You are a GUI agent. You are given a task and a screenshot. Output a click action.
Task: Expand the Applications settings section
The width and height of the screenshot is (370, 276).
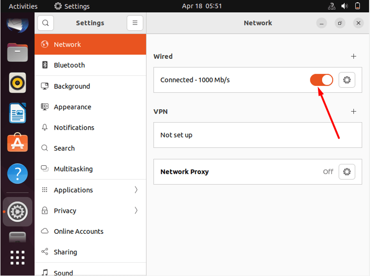[136, 190]
